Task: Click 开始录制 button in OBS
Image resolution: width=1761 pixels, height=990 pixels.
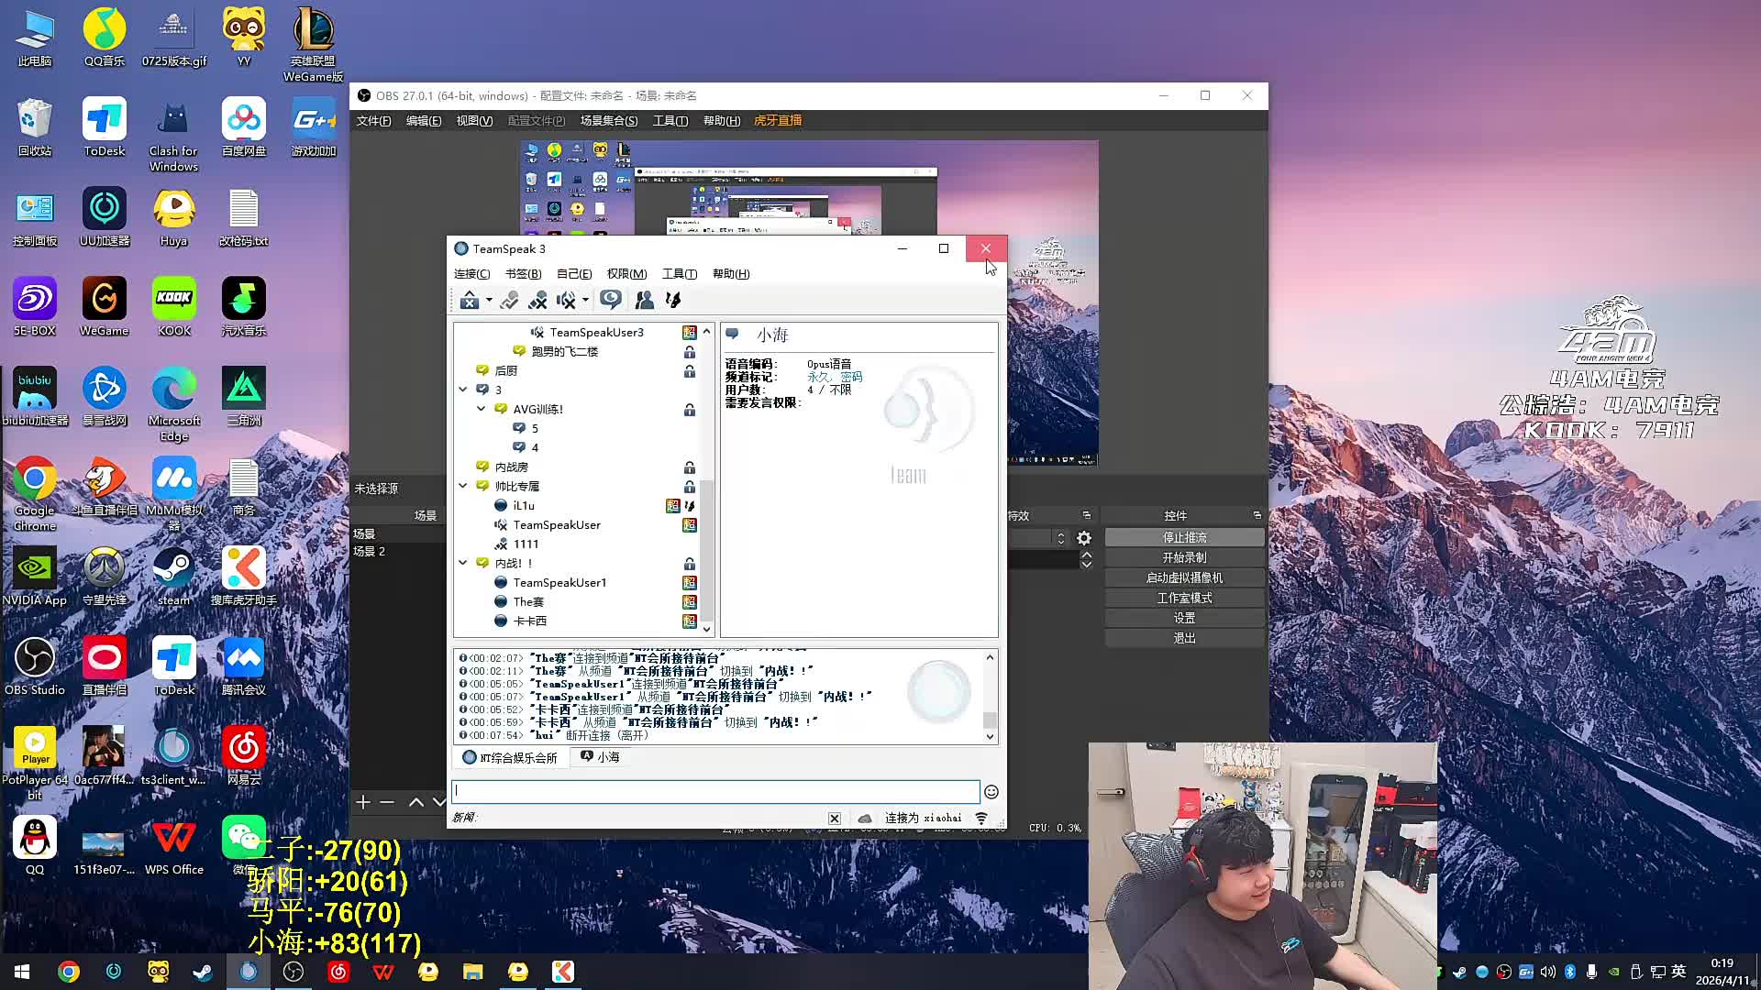Action: click(x=1184, y=558)
